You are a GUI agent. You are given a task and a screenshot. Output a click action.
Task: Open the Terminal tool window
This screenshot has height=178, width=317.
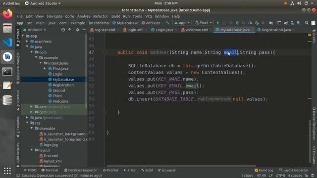50,170
